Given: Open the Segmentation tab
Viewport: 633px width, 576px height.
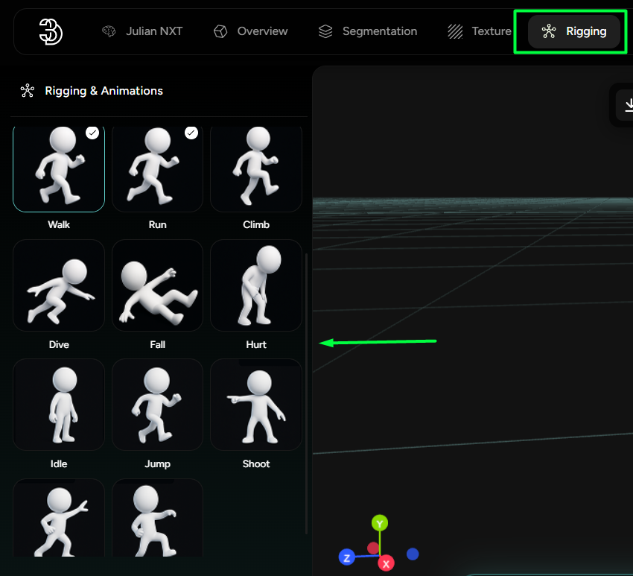Looking at the screenshot, I should coord(368,31).
